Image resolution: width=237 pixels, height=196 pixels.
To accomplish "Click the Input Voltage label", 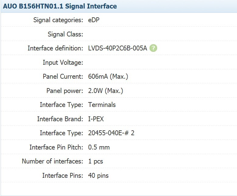I will pos(63,62).
